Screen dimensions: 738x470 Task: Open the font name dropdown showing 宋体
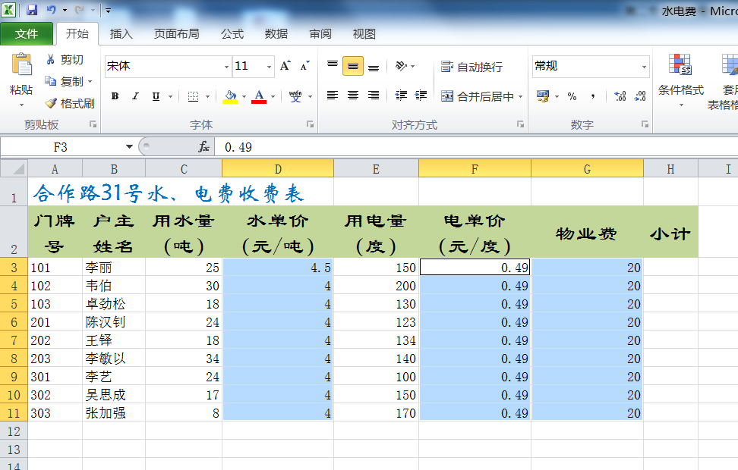point(226,67)
